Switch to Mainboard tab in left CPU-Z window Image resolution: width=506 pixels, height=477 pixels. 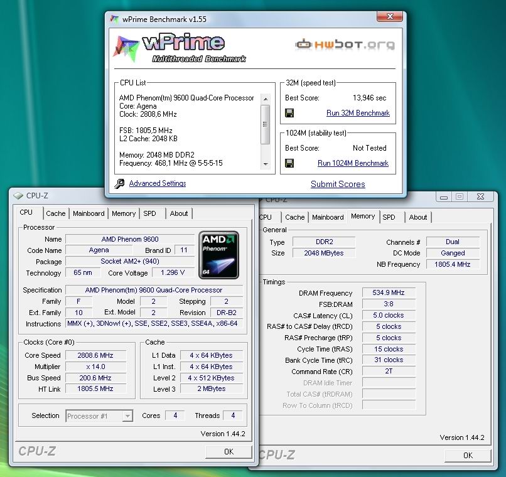[x=89, y=213]
